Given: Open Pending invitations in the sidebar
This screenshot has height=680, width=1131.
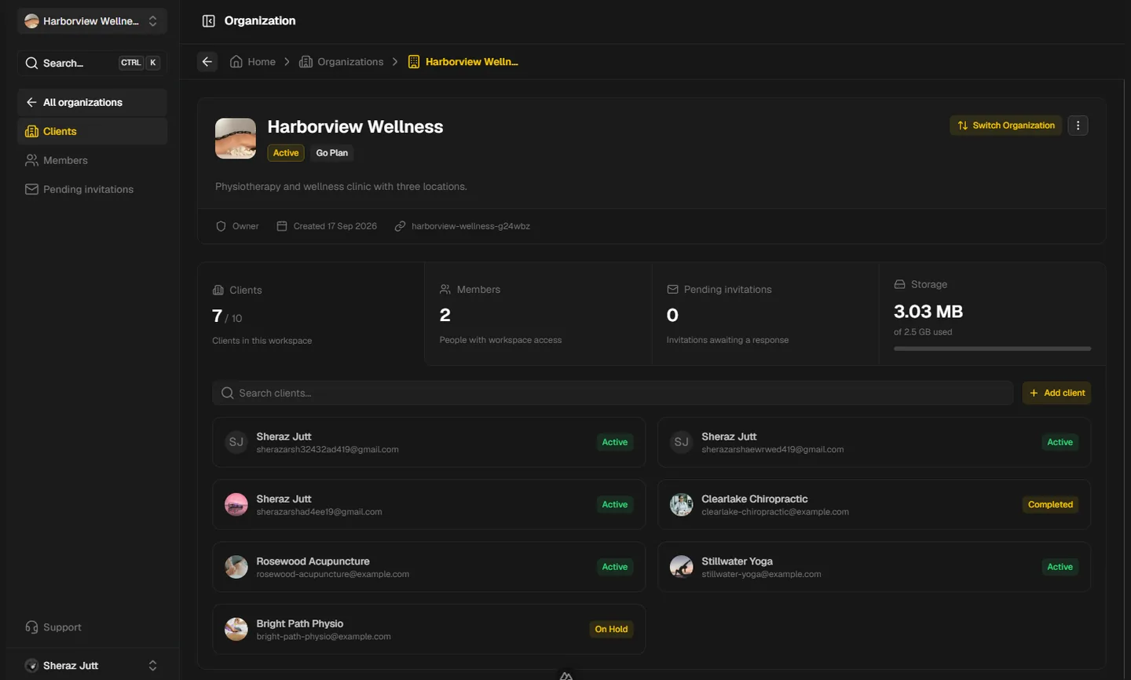Looking at the screenshot, I should tap(92, 189).
